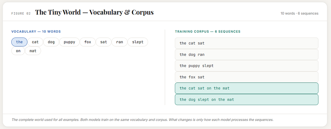
Task: Toggle the 'cat' vocabulary word
Action: tap(35, 42)
